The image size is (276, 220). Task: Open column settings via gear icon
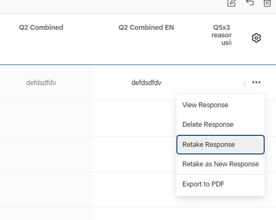[x=257, y=38]
